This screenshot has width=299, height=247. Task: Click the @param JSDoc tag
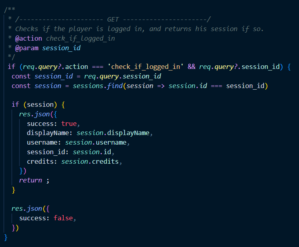tap(27, 48)
